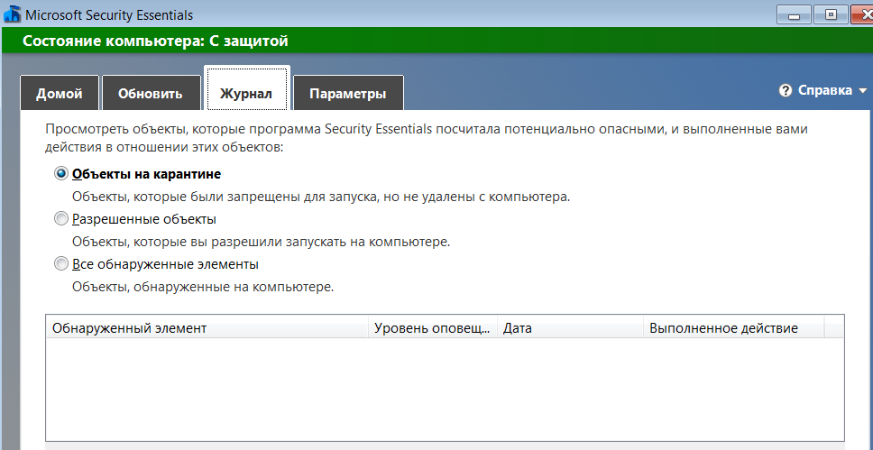This screenshot has height=450, width=873.
Task: Select the Объекты на карантине radio button
Action: [60, 174]
